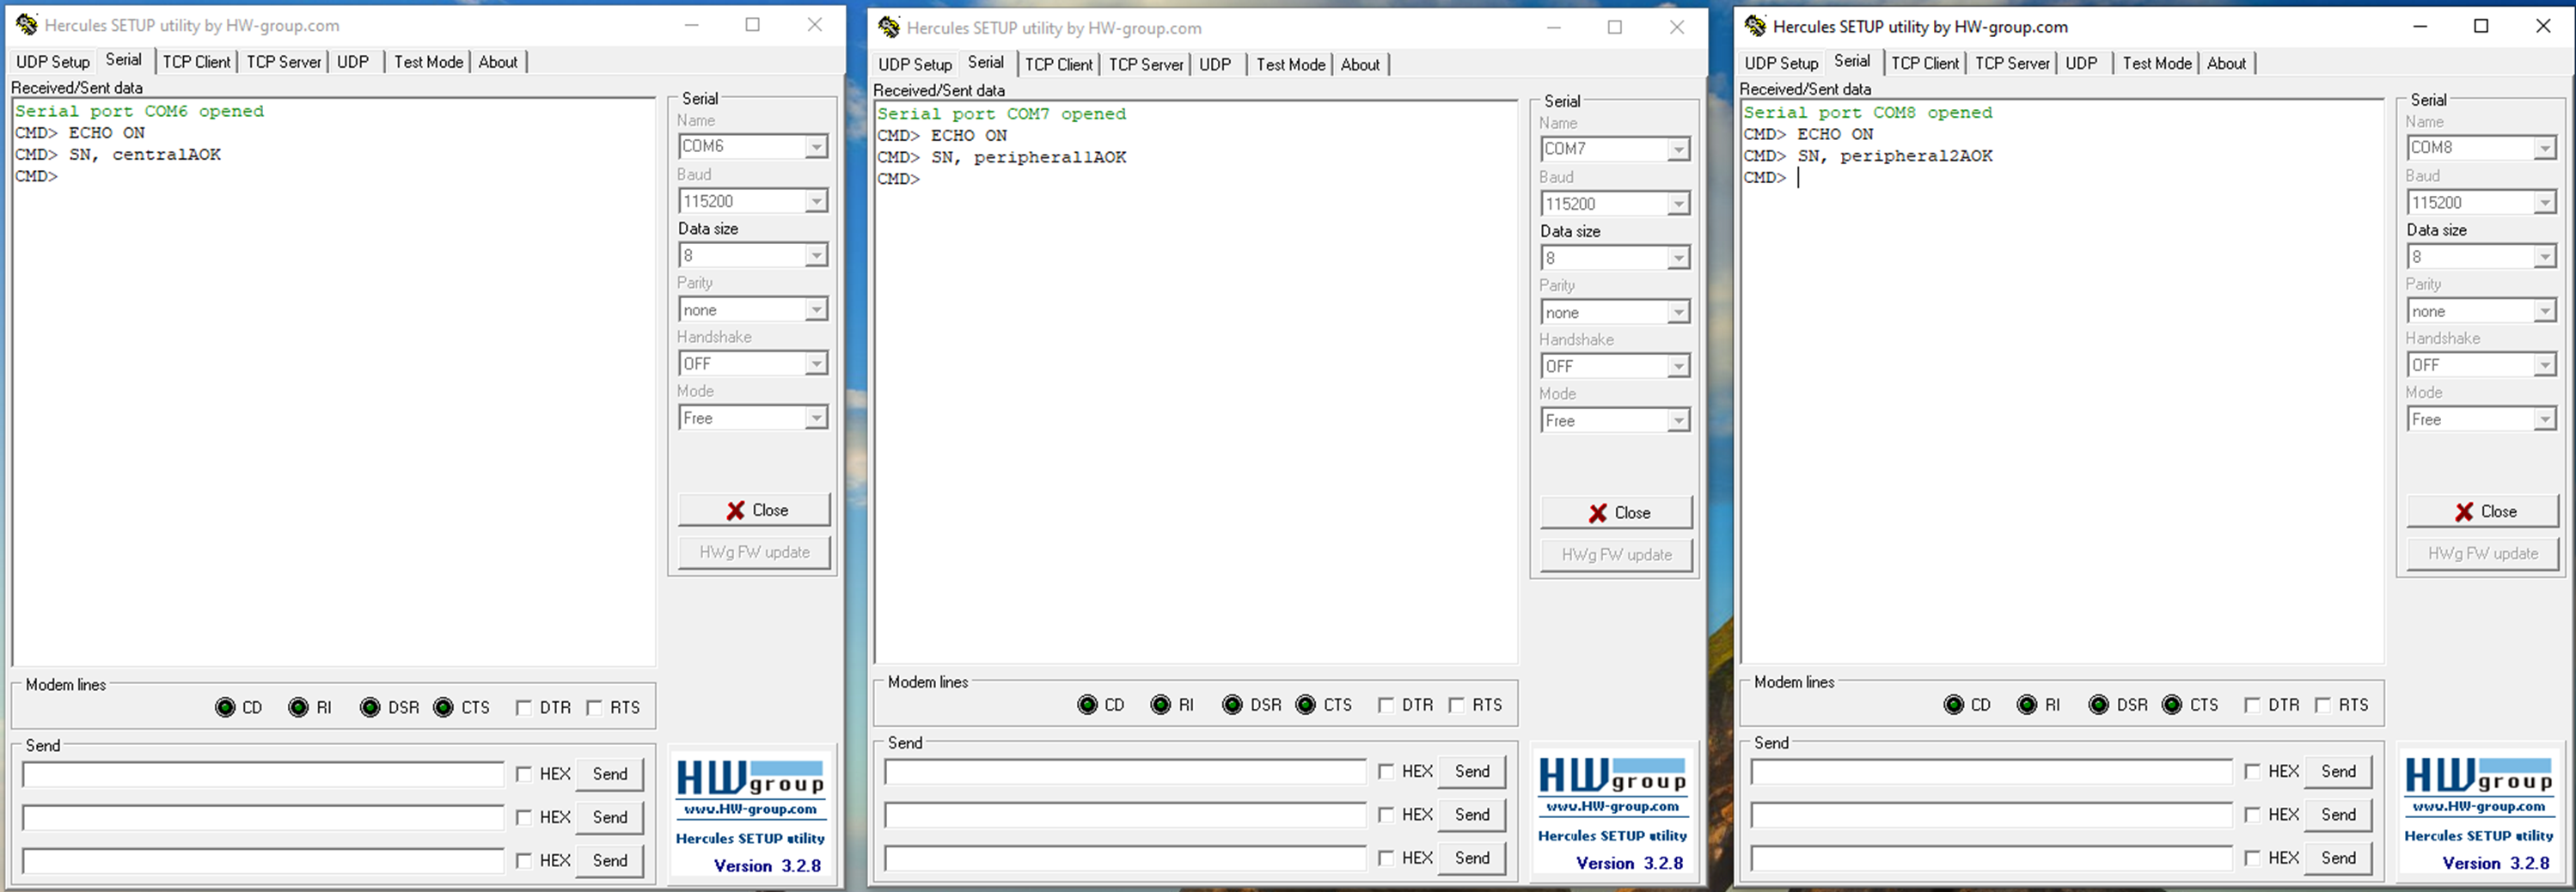Viewport: 2576px width, 892px height.
Task: Click the Hercules app icon in COM8 title bar
Action: pyautogui.click(x=1755, y=26)
